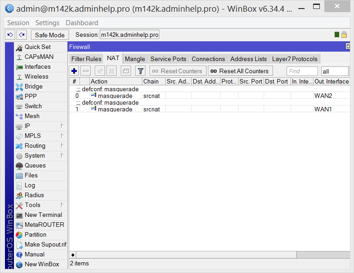Switch to Mangle tab
Screen dimensions: 354x273
click(x=135, y=59)
